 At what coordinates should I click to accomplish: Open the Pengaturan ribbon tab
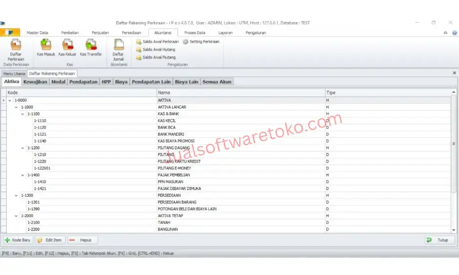255,33
